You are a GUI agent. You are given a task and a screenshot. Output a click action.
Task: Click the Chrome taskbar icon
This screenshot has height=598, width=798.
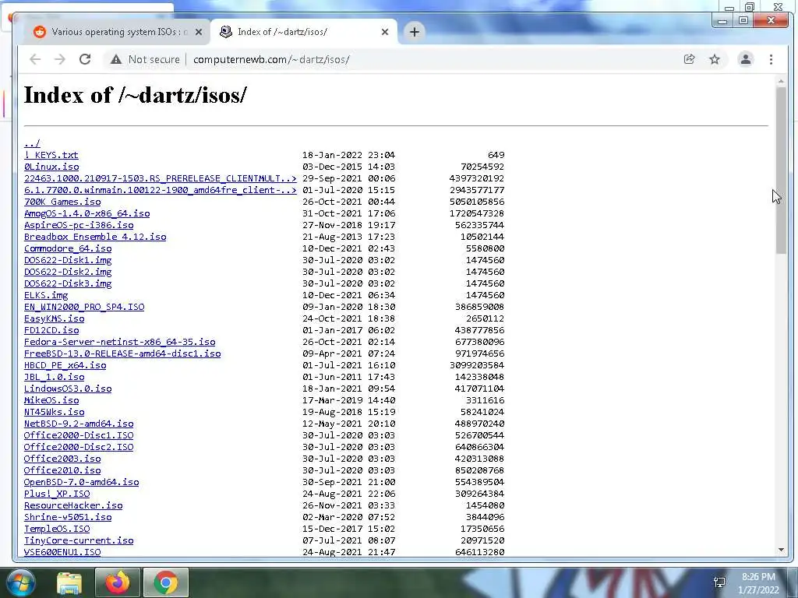[x=166, y=582]
